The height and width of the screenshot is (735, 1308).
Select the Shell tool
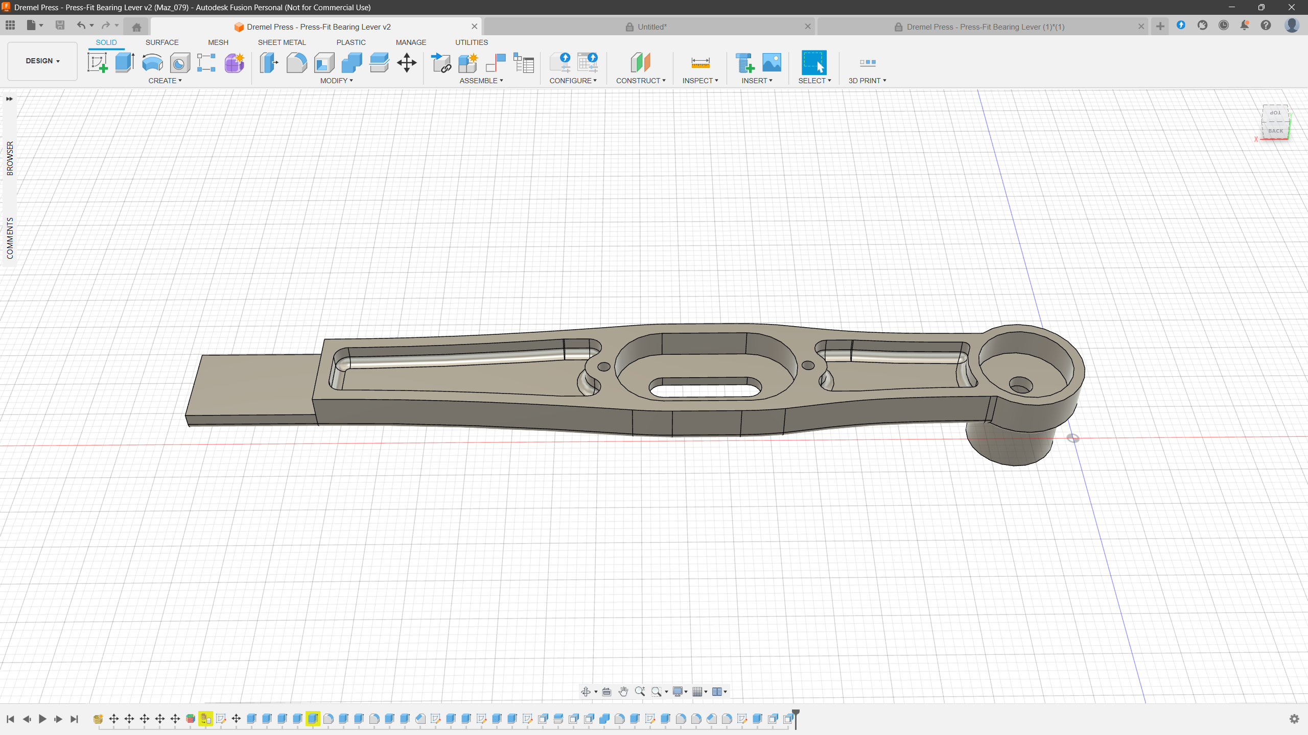[324, 63]
